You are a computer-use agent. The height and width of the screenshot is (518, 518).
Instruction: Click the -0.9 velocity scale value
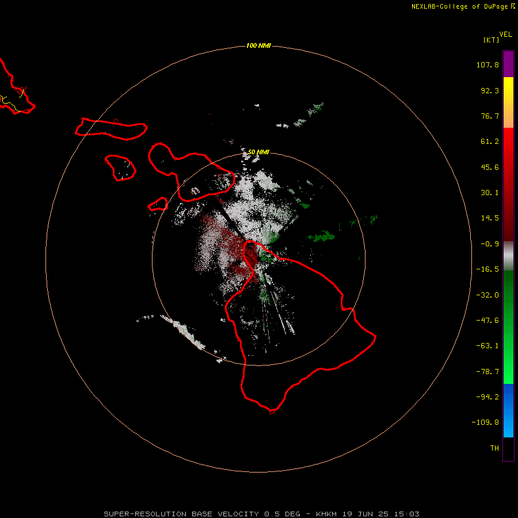[490, 244]
